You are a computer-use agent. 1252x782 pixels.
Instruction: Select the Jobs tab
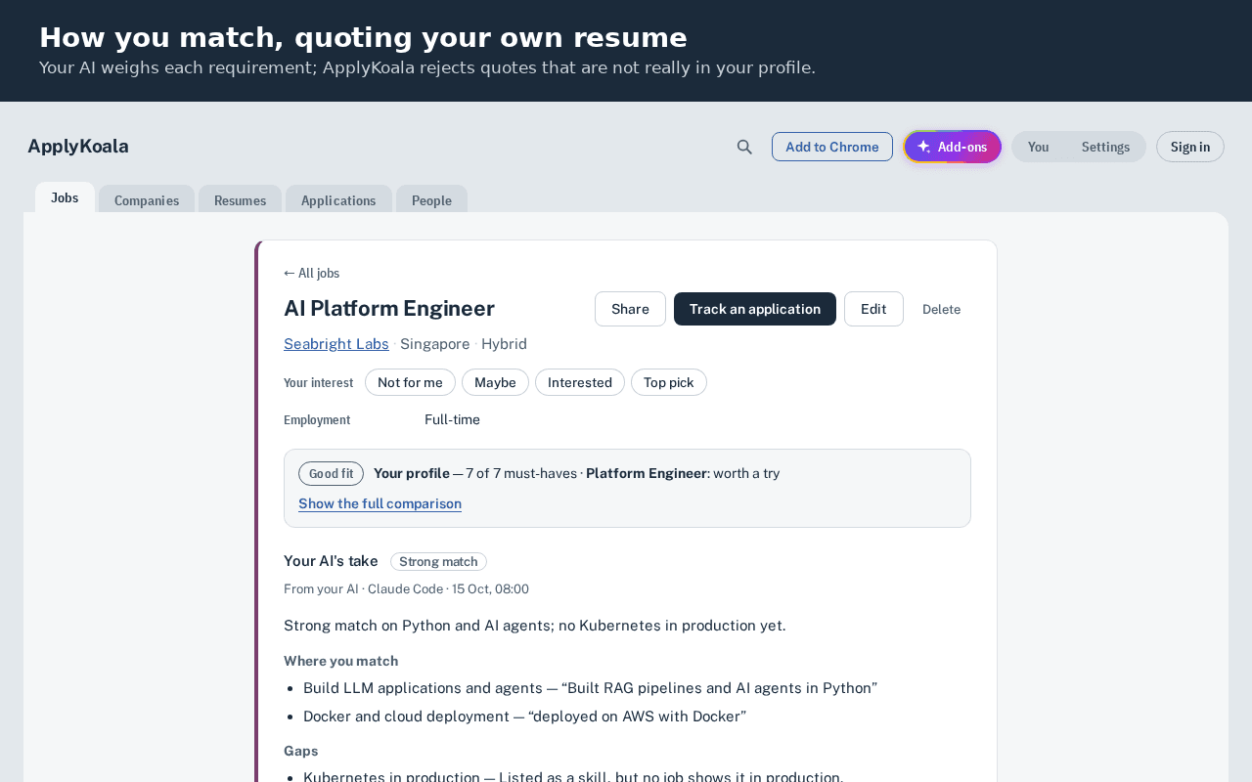[65, 197]
